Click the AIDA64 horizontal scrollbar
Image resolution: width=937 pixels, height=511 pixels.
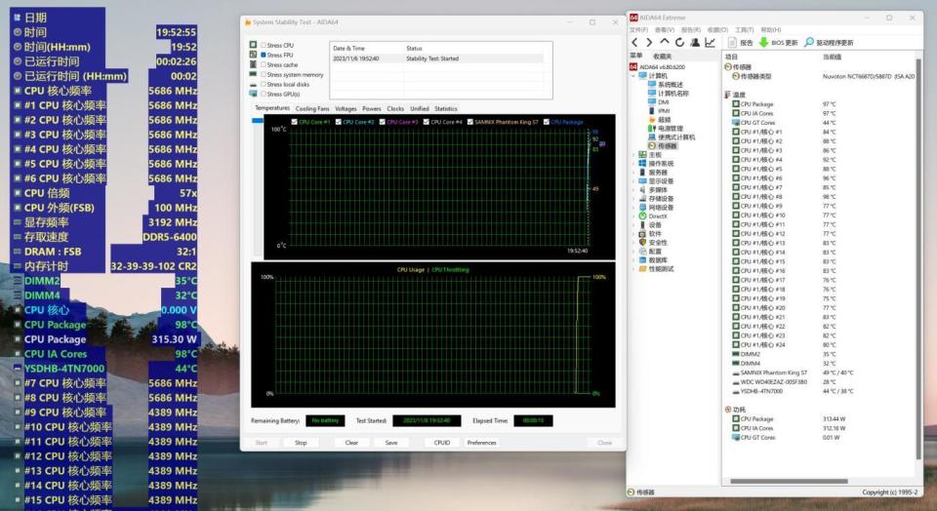789,481
